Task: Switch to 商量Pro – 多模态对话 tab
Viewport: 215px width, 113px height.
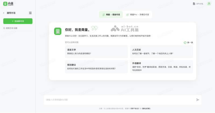Action: [x=137, y=14]
